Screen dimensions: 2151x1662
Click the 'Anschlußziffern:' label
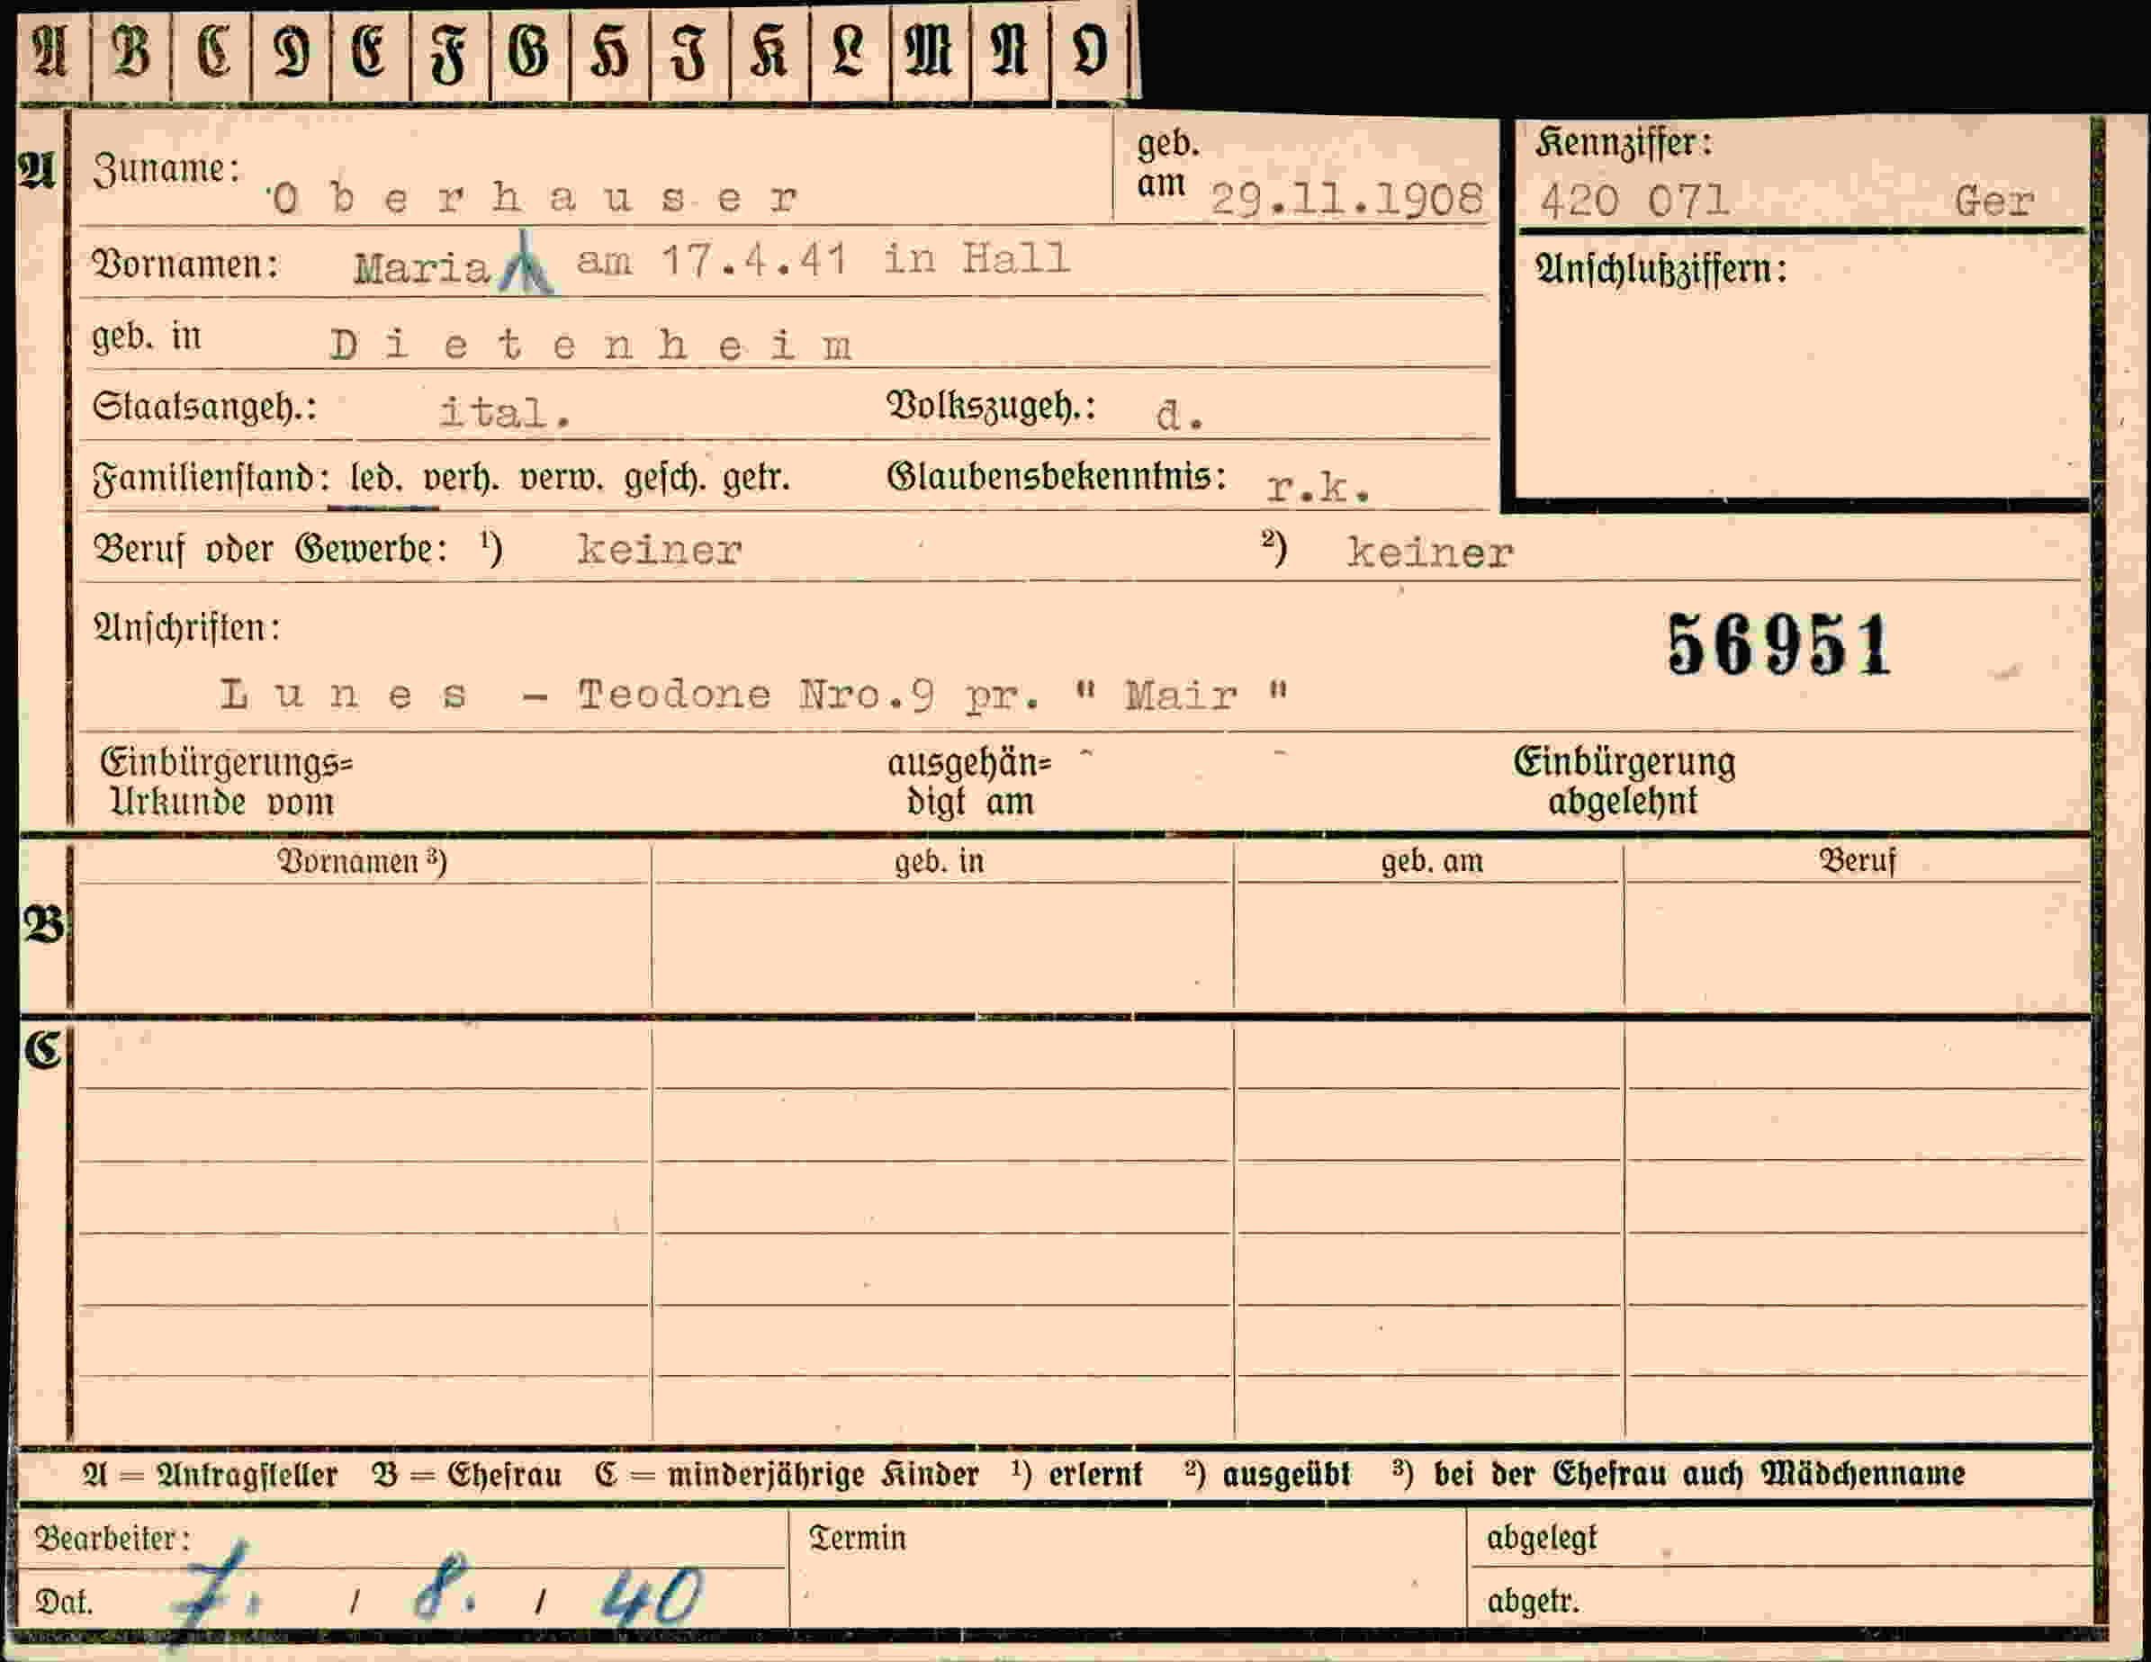tap(1660, 269)
